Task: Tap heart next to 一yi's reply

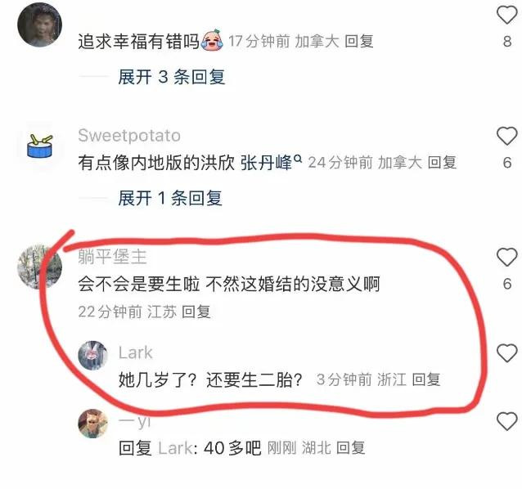Action: click(x=506, y=421)
